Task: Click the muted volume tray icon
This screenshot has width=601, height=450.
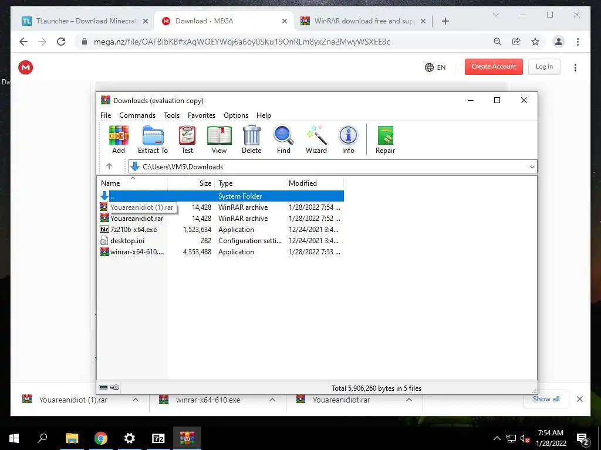Action: [x=525, y=438]
